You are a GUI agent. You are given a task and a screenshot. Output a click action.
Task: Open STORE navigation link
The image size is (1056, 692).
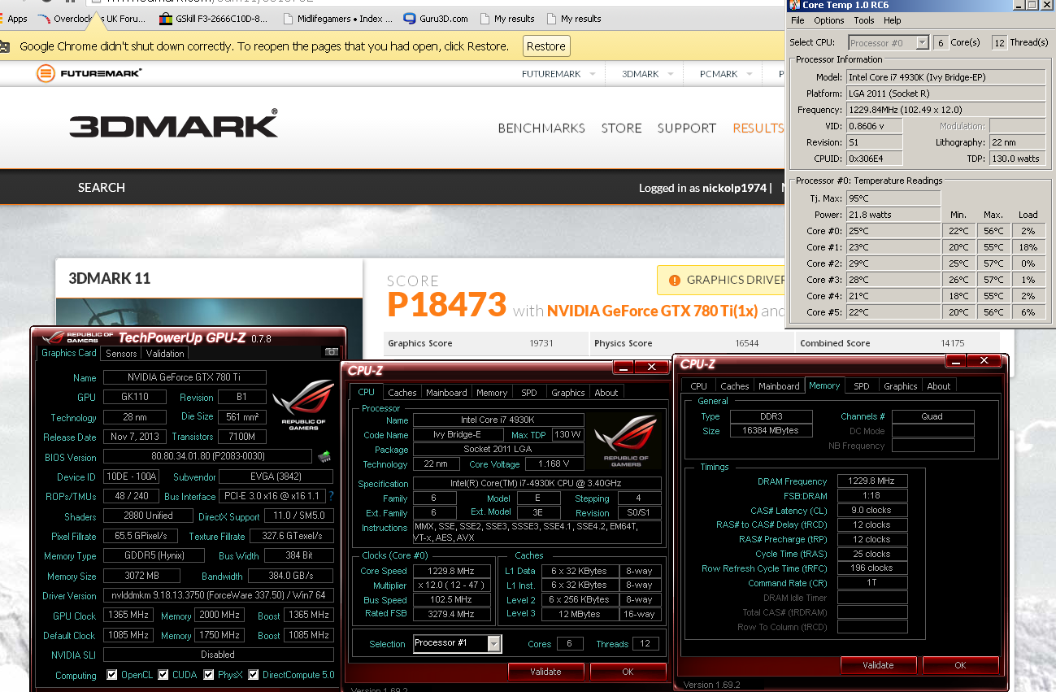tap(622, 128)
